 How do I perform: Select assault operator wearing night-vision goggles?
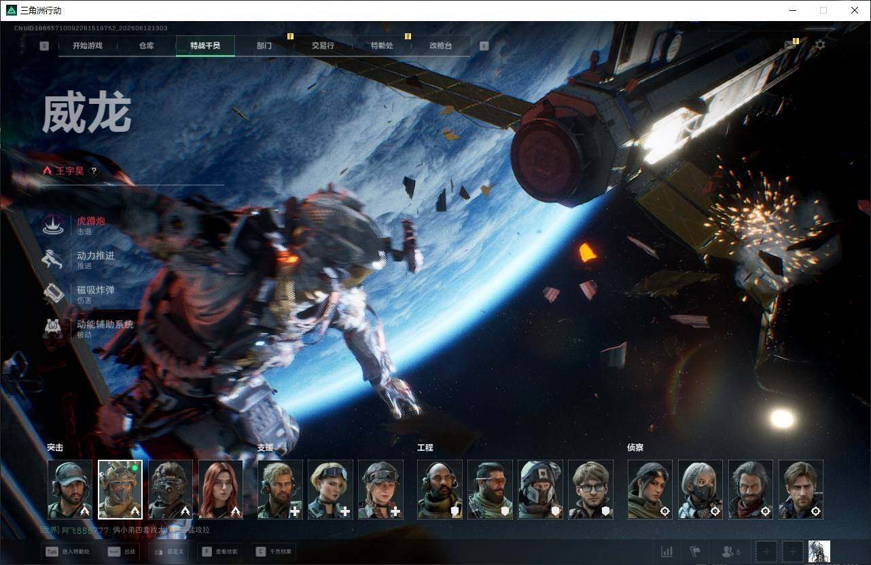coord(171,490)
